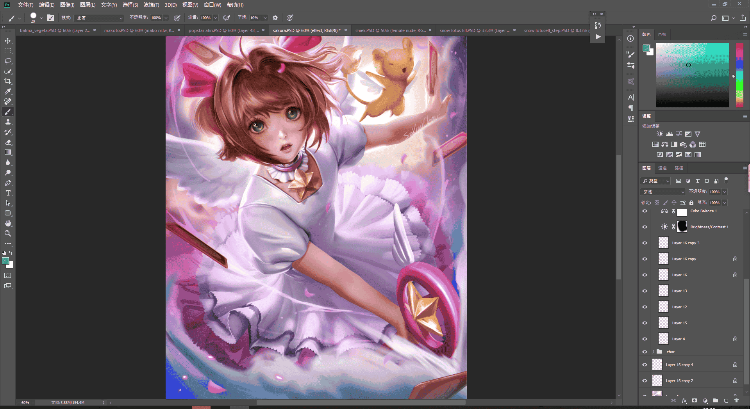The height and width of the screenshot is (409, 750).
Task: Click the Search magnifier icon at top right
Action: [713, 18]
